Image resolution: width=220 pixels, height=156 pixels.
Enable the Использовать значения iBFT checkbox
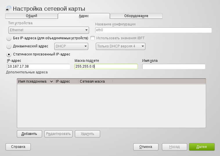tap(93, 38)
